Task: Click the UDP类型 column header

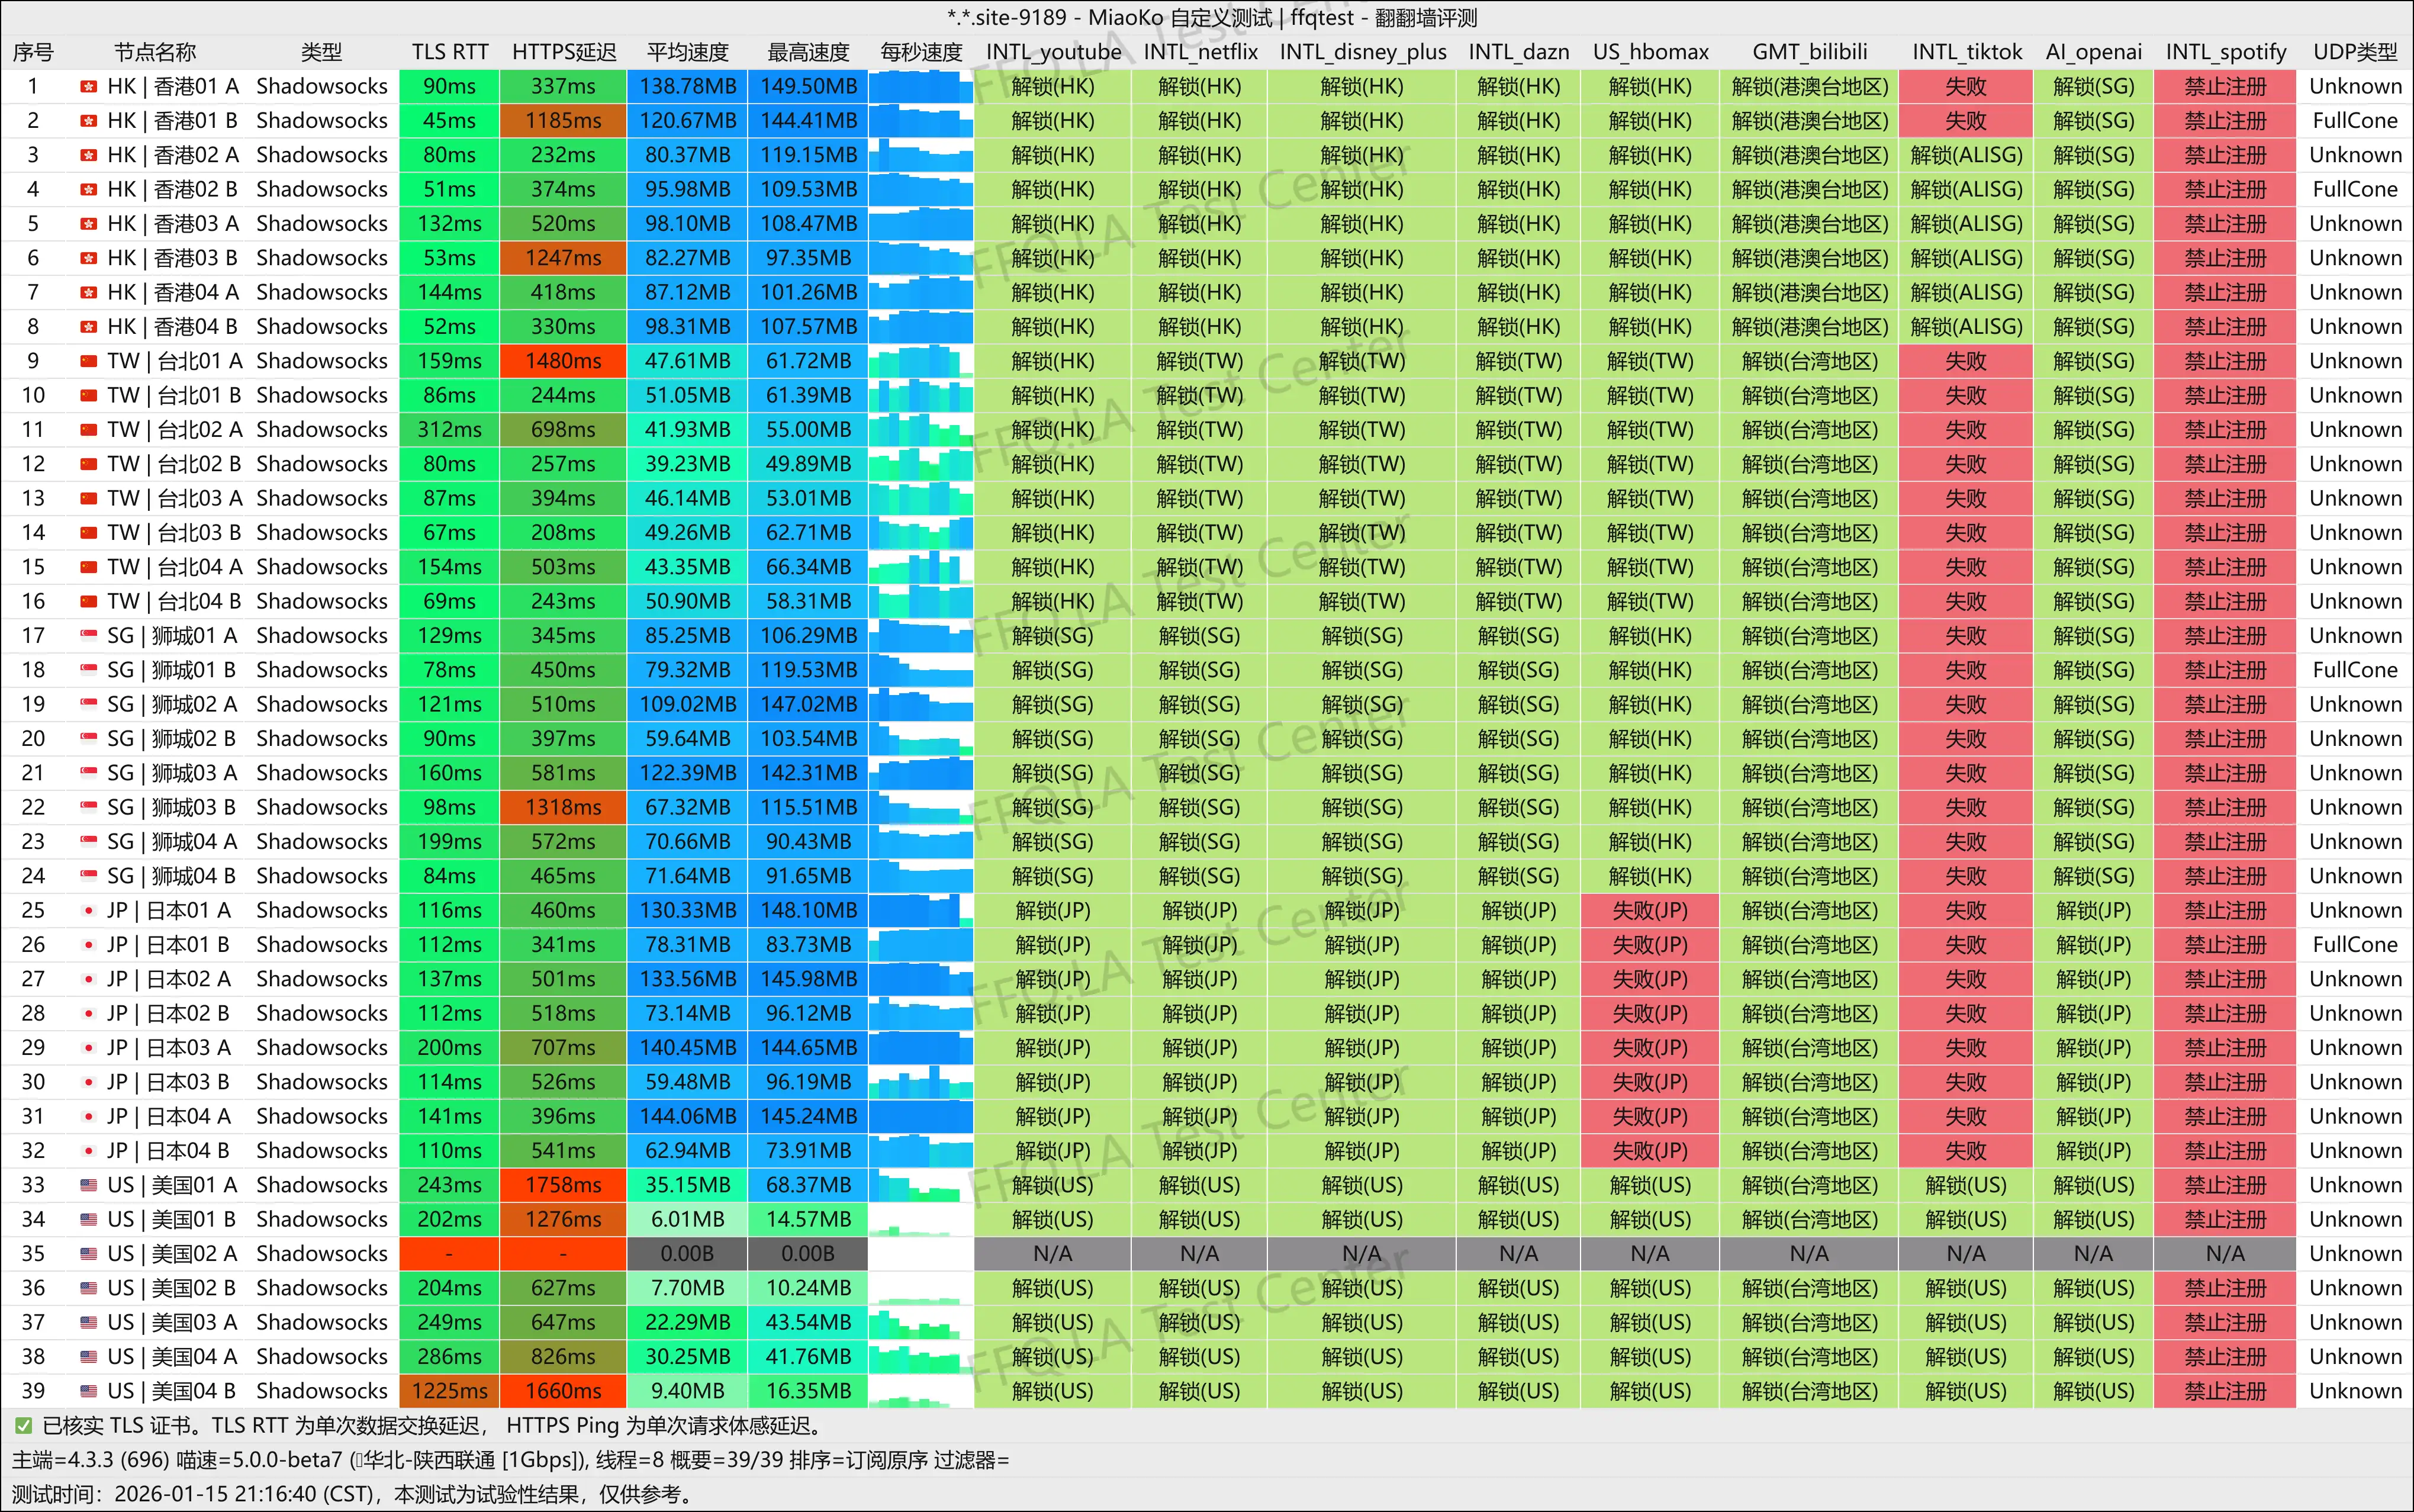Action: click(2354, 52)
